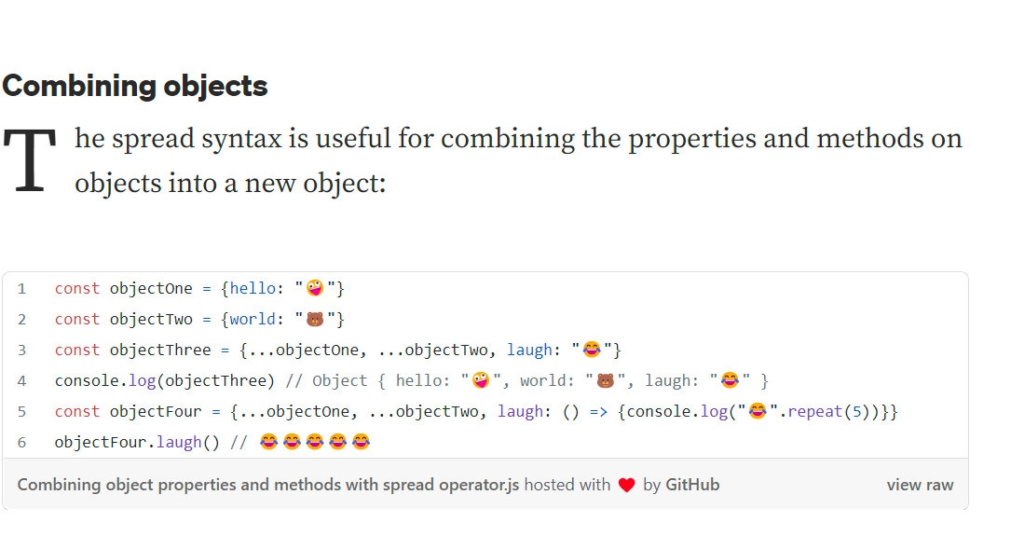Click the red heart icon in gist footer

pyautogui.click(x=626, y=485)
